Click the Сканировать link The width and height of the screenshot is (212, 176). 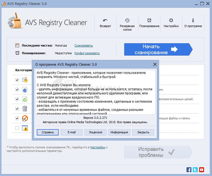click(x=83, y=45)
